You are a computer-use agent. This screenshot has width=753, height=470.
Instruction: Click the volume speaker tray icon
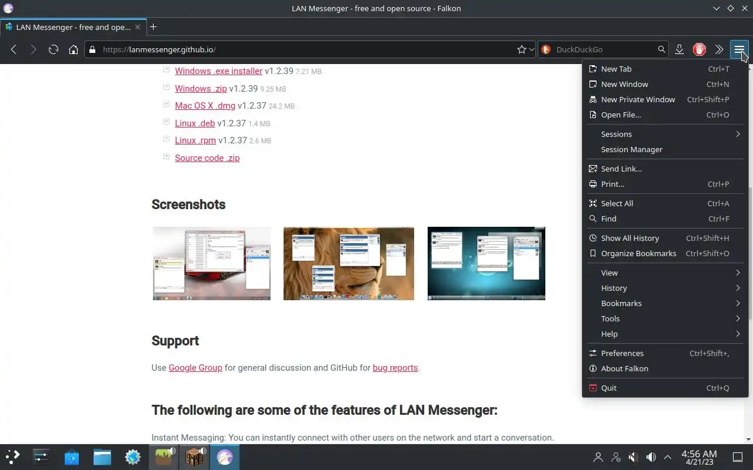coord(651,457)
